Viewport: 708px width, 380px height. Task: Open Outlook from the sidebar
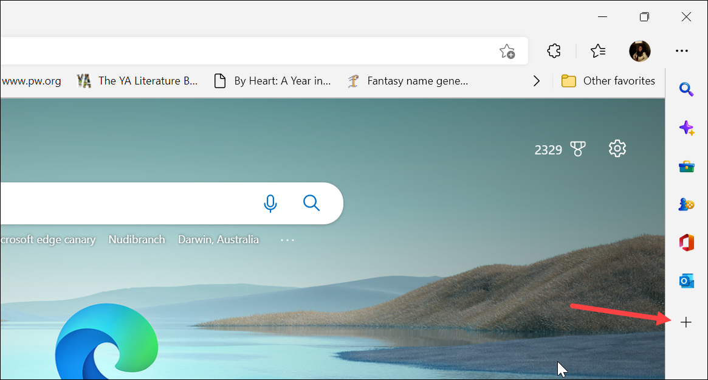686,281
